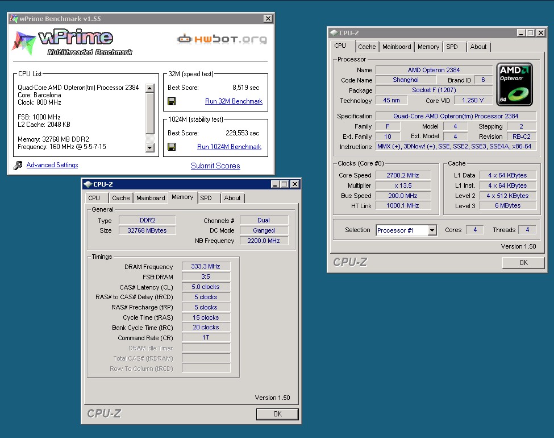Switch to Cache tab in processor CPU-Z window
The height and width of the screenshot is (438, 554).
[366, 47]
